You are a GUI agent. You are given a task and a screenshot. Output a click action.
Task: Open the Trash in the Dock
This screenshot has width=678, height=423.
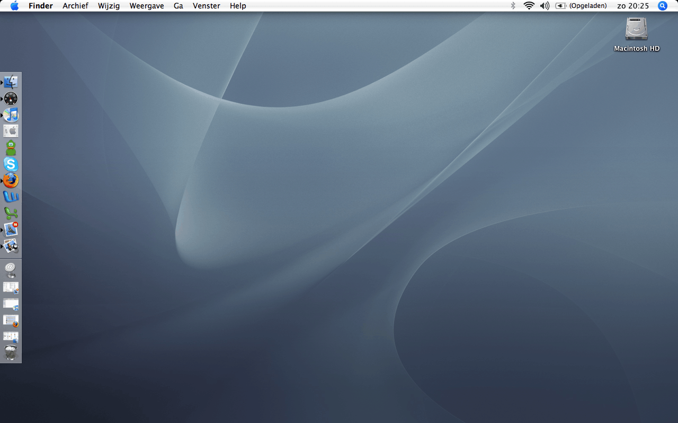(x=11, y=353)
